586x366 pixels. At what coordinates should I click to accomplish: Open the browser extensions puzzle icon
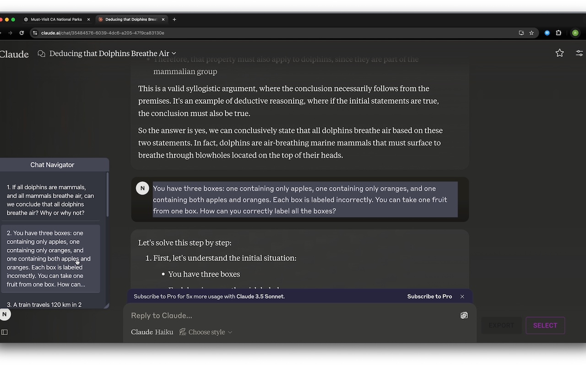[x=559, y=33]
